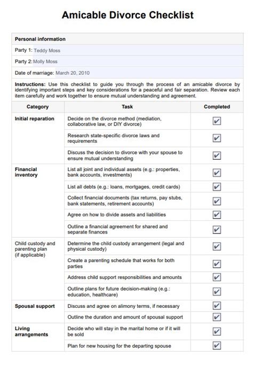
Task: Click the Party 2 field with Molly Moss
Action: 138,61
